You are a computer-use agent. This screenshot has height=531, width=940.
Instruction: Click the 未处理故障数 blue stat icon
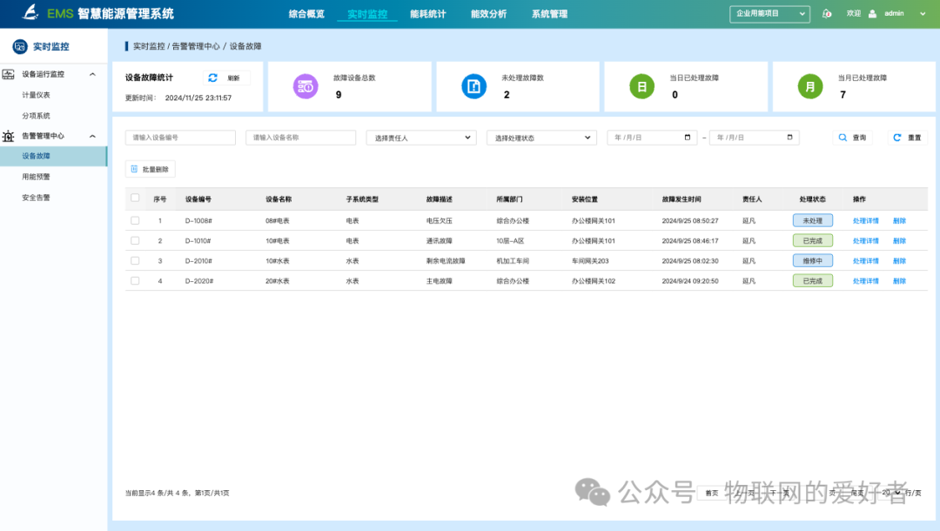click(473, 86)
